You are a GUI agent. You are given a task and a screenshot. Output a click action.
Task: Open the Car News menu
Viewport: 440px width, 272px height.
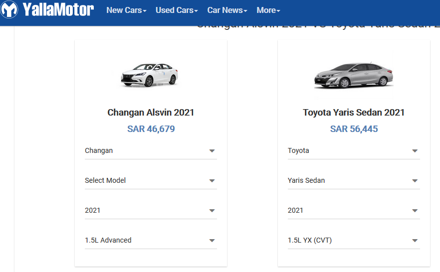(227, 10)
